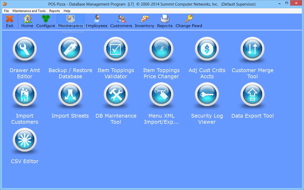The height and width of the screenshot is (190, 304).
Task: Click the 'Item Toppings Validator' label
Action: point(116,73)
